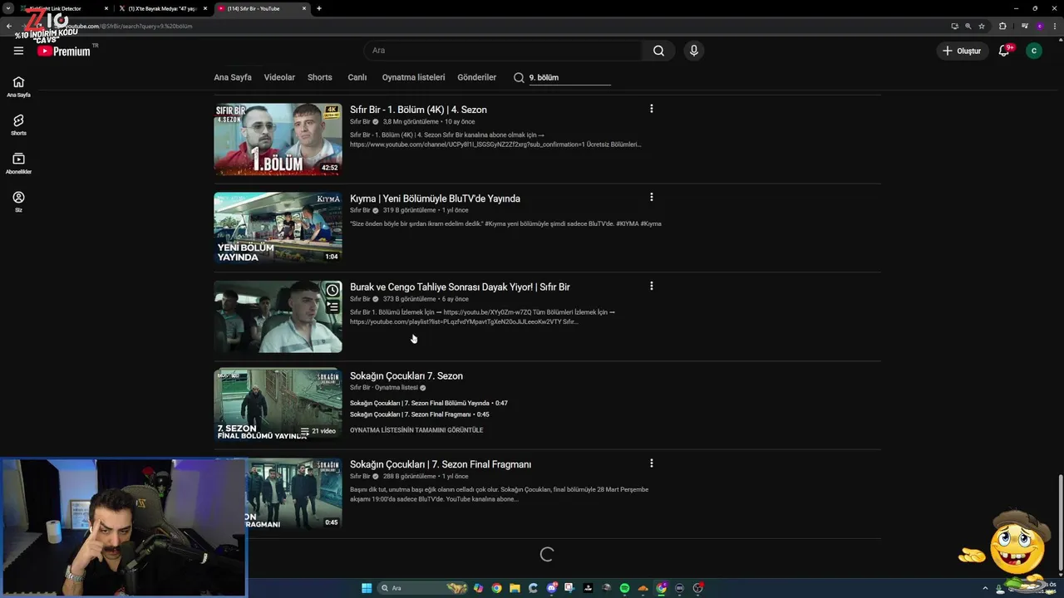Switch to the Ana Sayfa channel tab
This screenshot has width=1064, height=598.
(x=233, y=77)
